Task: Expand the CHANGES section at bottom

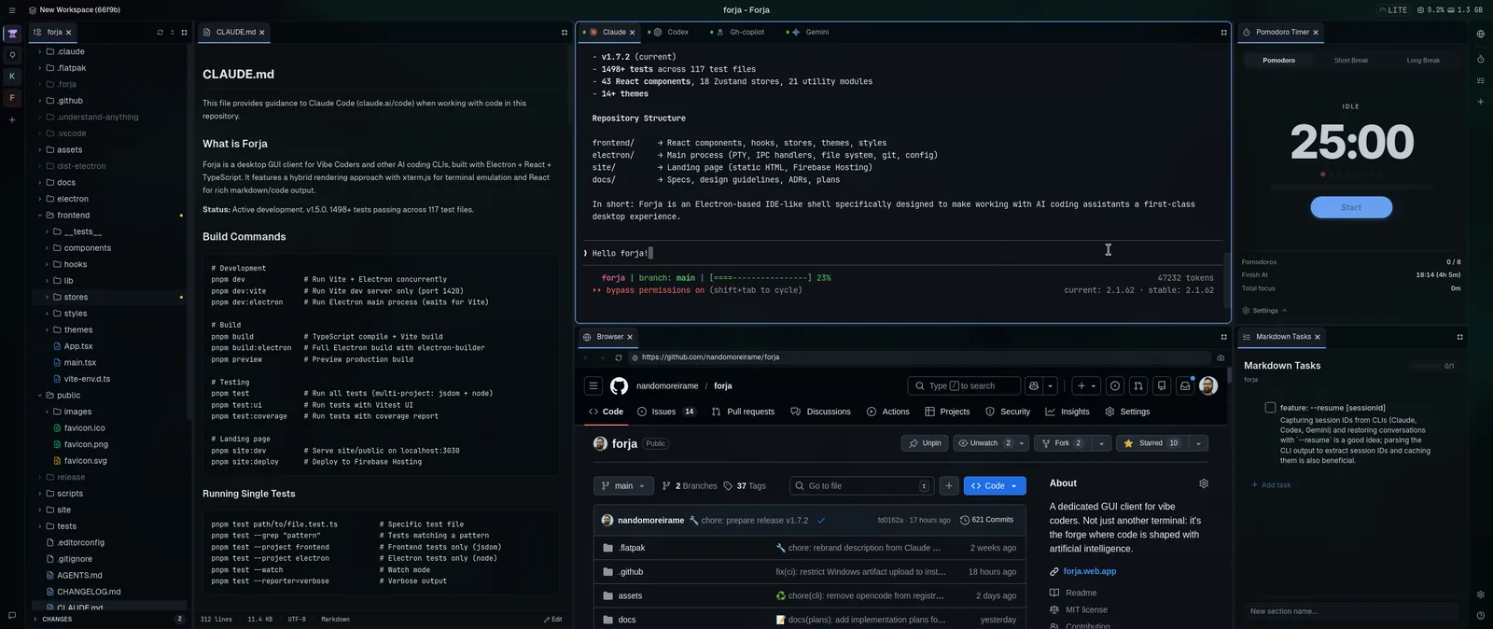Action: (x=107, y=619)
